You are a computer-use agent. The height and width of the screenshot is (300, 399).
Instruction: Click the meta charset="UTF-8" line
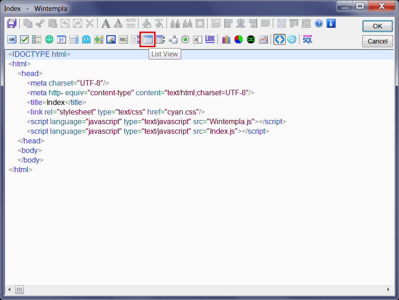[68, 83]
